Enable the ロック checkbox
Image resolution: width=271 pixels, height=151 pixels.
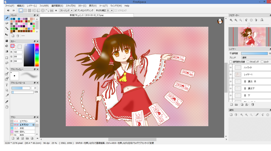click(x=262, y=62)
